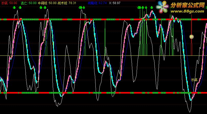Click the last green down-arrow marker before the smiley
This screenshot has height=114, width=207.
(x=152, y=8)
